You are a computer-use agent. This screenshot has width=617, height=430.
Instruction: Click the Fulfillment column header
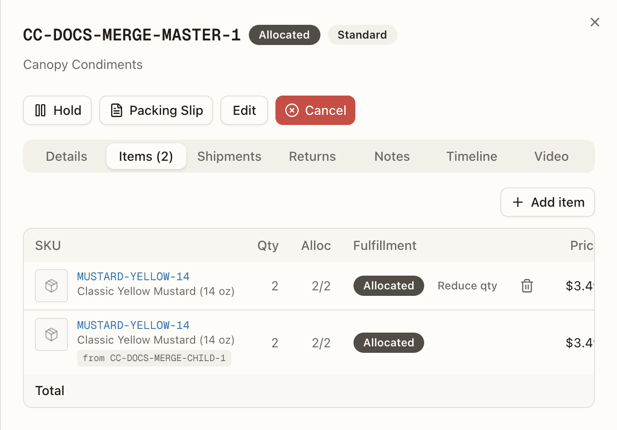click(385, 245)
